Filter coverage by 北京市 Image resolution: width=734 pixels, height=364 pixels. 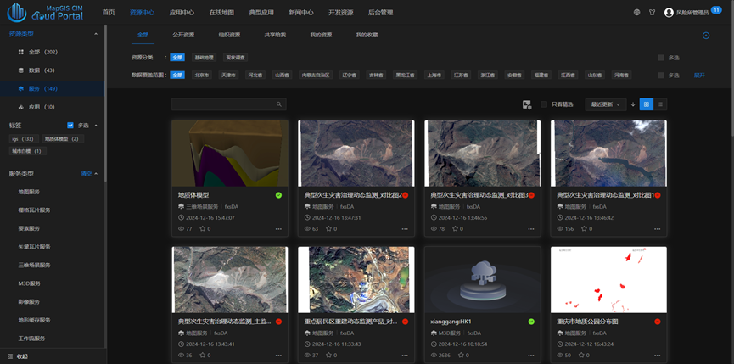(202, 75)
